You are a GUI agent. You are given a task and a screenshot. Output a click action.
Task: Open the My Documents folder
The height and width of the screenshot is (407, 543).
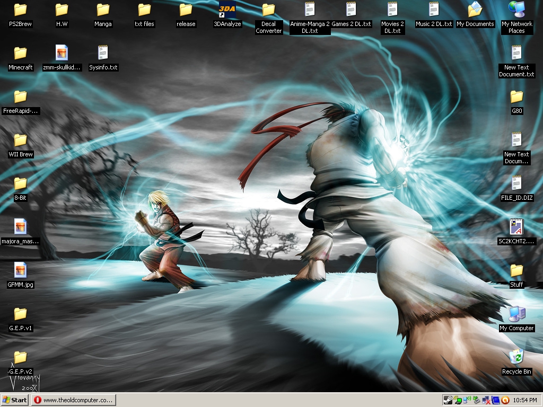coord(475,10)
